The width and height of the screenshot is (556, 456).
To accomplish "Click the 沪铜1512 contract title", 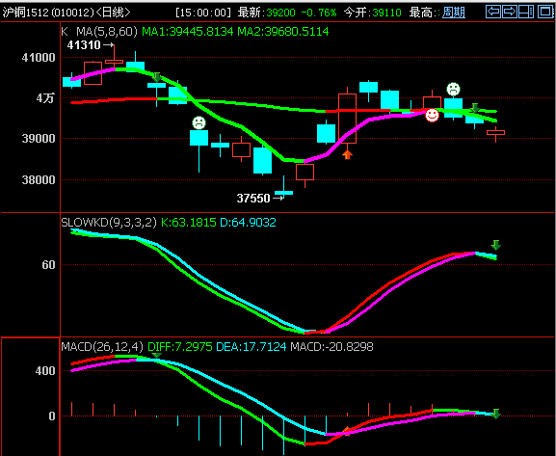I will point(25,13).
